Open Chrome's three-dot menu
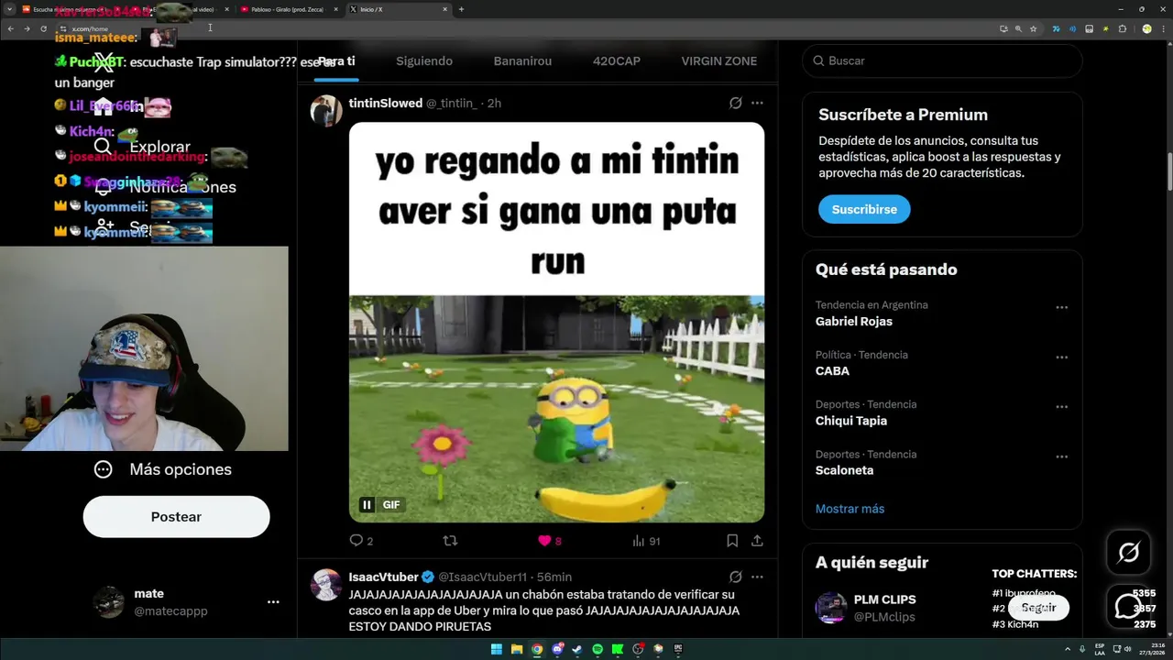This screenshot has height=660, width=1173. (x=1163, y=28)
